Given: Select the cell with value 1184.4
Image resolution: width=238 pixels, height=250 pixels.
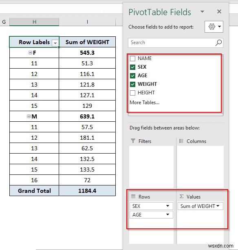Looking at the screenshot, I should [x=87, y=191].
